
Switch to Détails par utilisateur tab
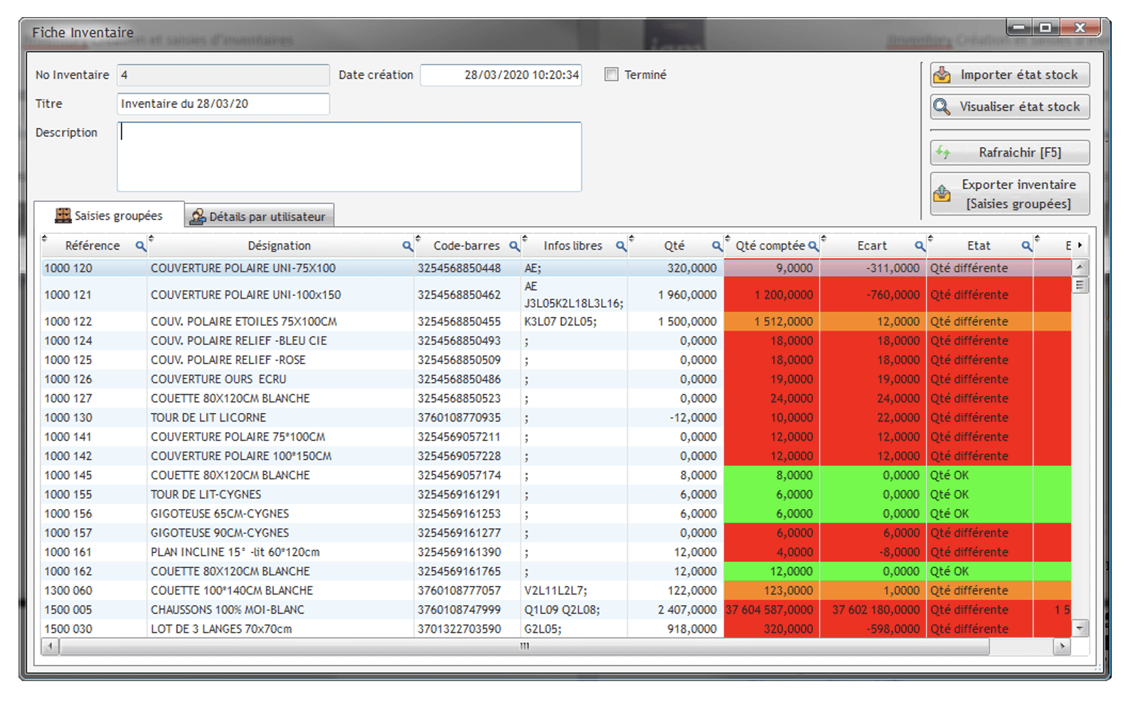259,216
